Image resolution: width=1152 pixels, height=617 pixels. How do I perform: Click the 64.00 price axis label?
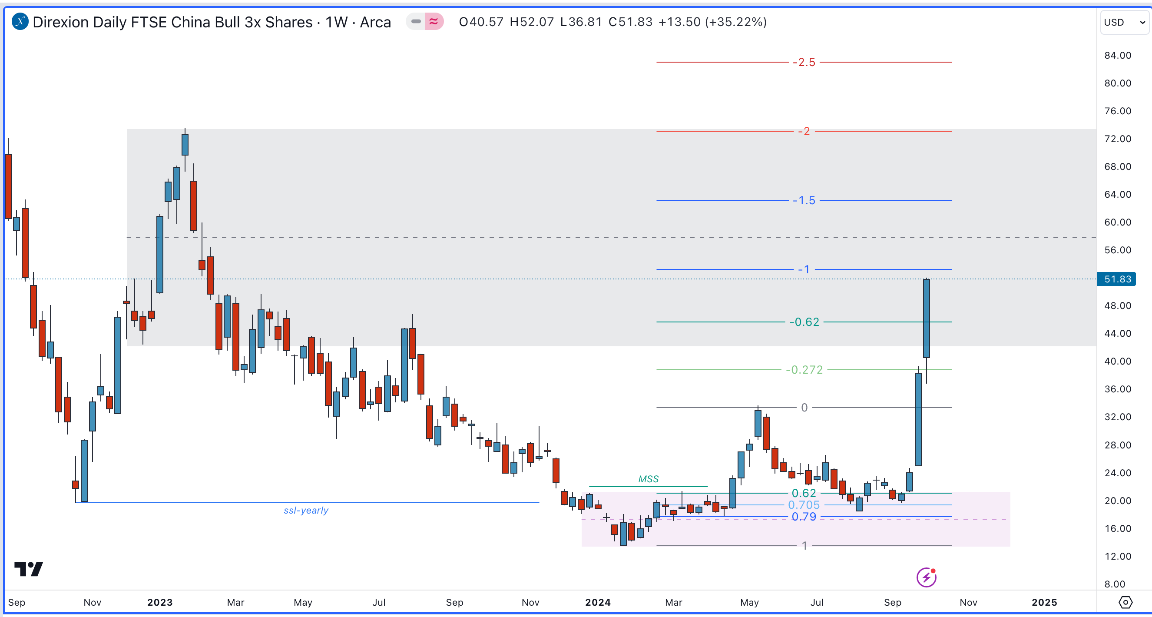(1118, 194)
